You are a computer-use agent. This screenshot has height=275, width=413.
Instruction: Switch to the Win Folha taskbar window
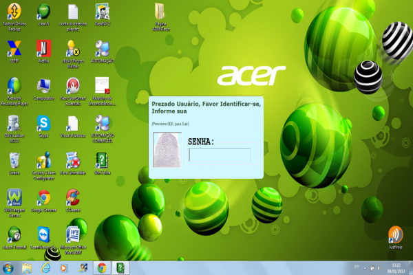pos(120,268)
